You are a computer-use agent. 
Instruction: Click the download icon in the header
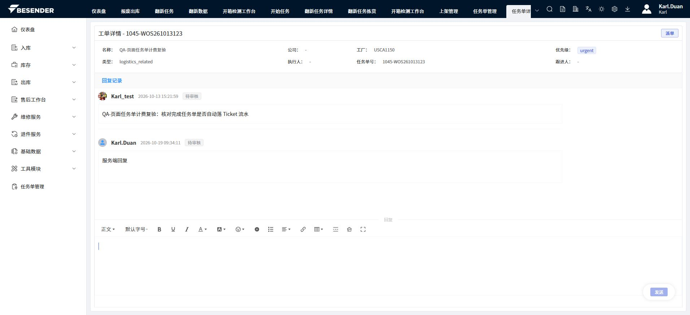click(628, 9)
